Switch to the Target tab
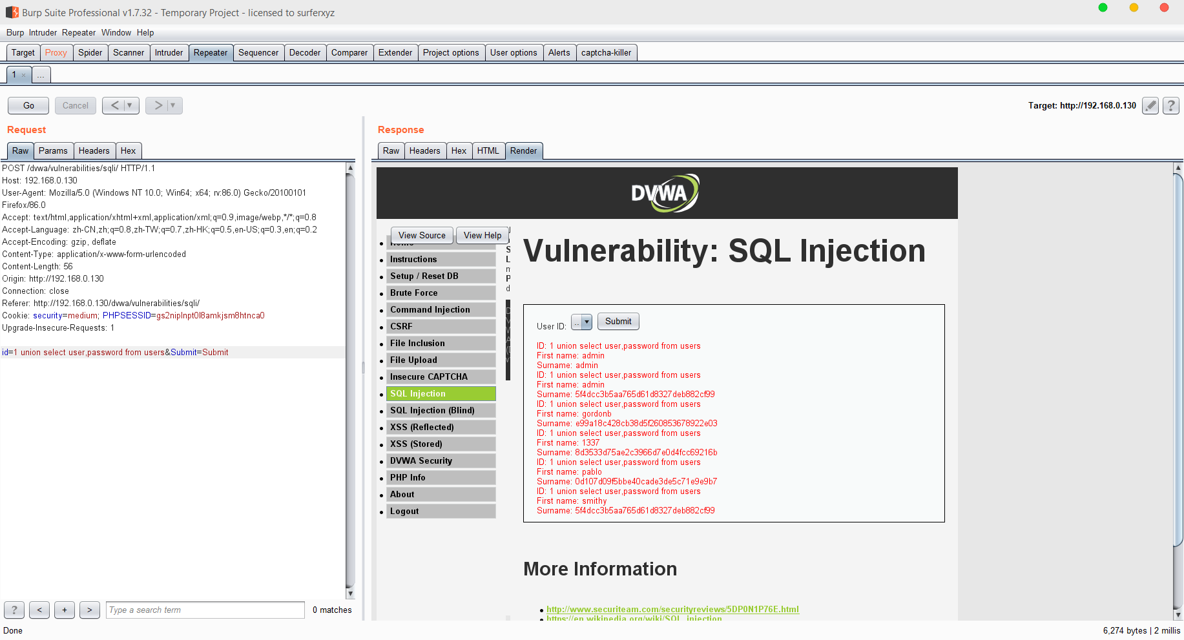The width and height of the screenshot is (1184, 640). click(23, 52)
